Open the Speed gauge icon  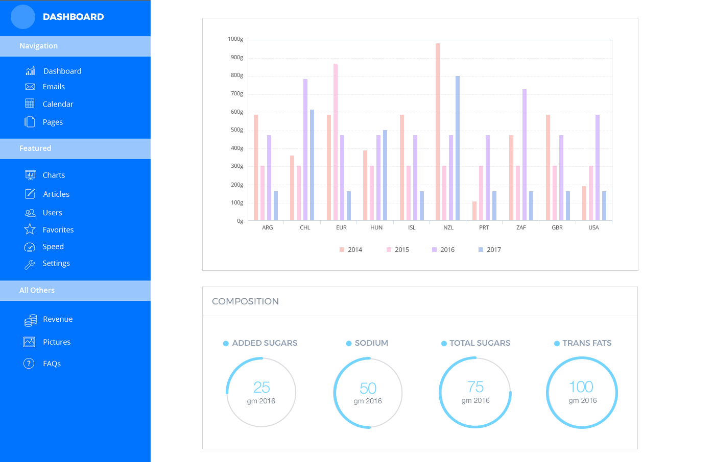click(30, 247)
